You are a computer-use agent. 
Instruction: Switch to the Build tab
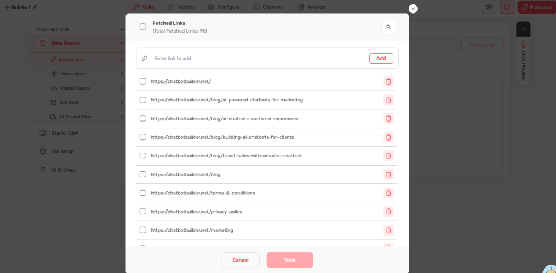click(143, 7)
